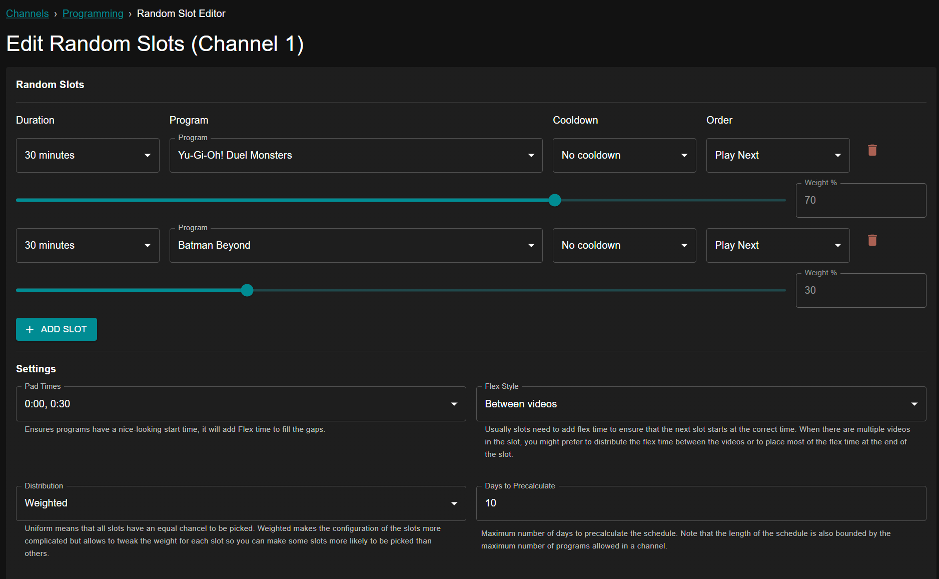939x579 pixels.
Task: Click the plus icon on Add Slot
Action: coord(30,329)
